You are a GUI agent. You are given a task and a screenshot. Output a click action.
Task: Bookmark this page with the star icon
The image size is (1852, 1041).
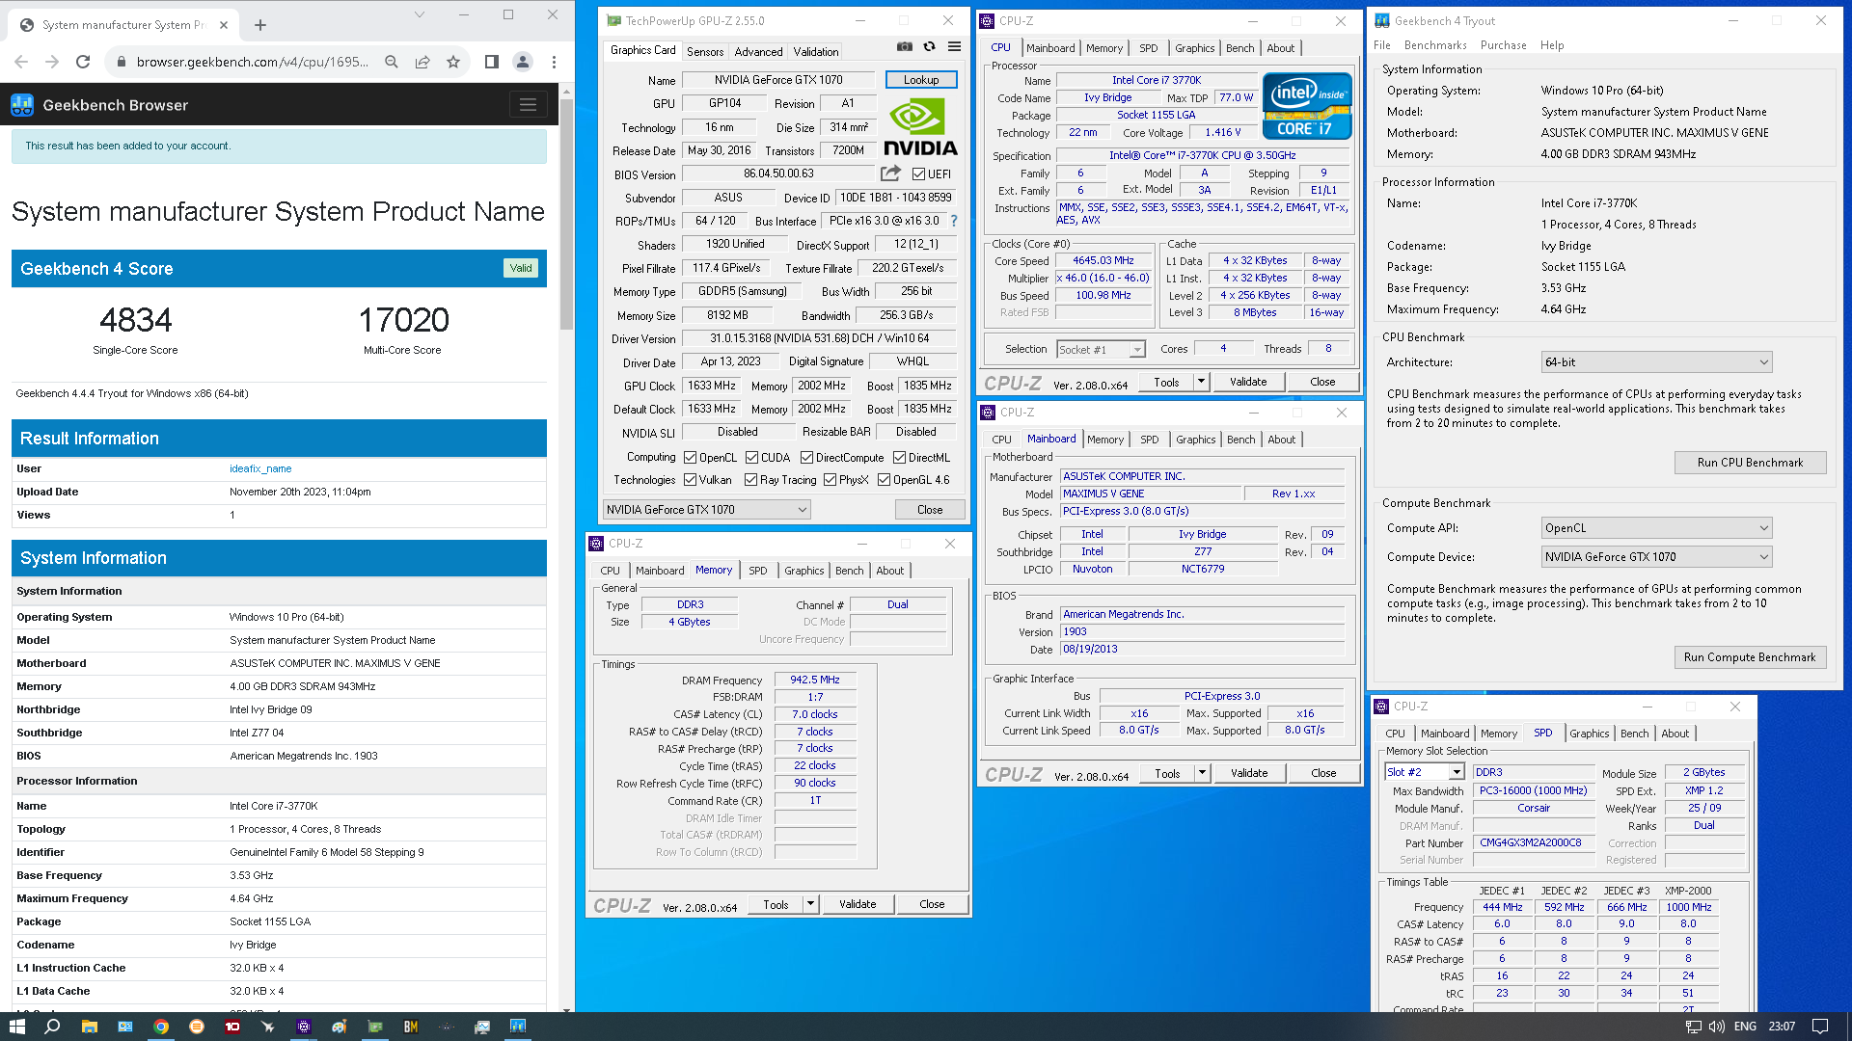click(x=453, y=62)
